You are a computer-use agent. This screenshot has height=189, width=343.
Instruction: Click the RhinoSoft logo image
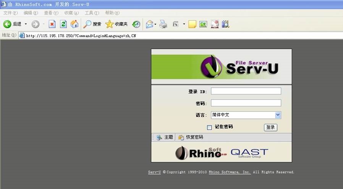point(201,153)
